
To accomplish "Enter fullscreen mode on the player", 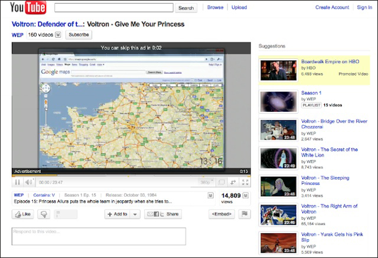I will tap(245, 182).
